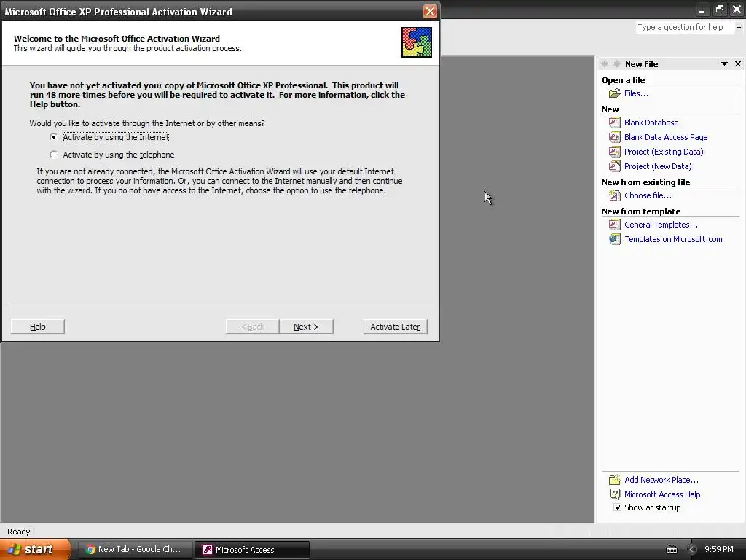
Task: Open Project (Existing Data) link
Action: 664,152
